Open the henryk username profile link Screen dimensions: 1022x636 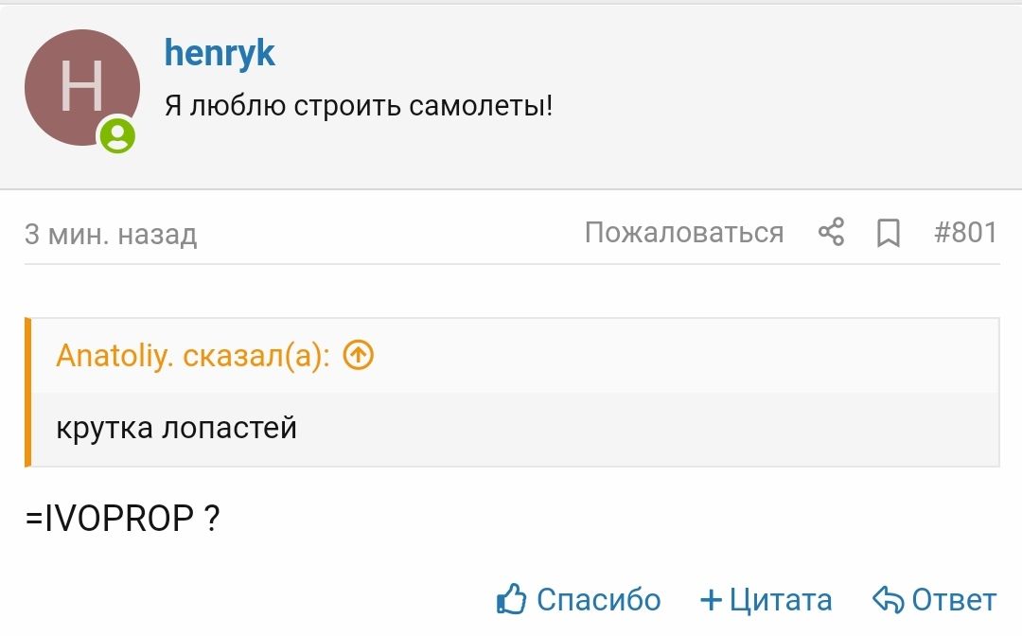[x=220, y=52]
